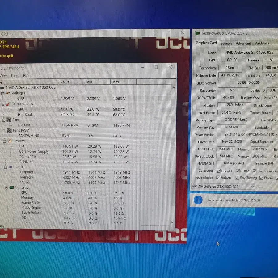Open the Tools menu in HWMonitor

(15, 76)
